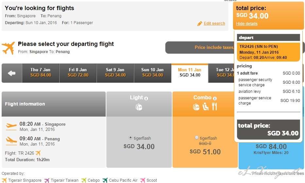
Task: Click the pencil icon beside Edit search
Action: (200, 23)
